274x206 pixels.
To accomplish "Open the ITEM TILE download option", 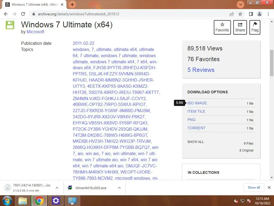I will tap(196, 111).
